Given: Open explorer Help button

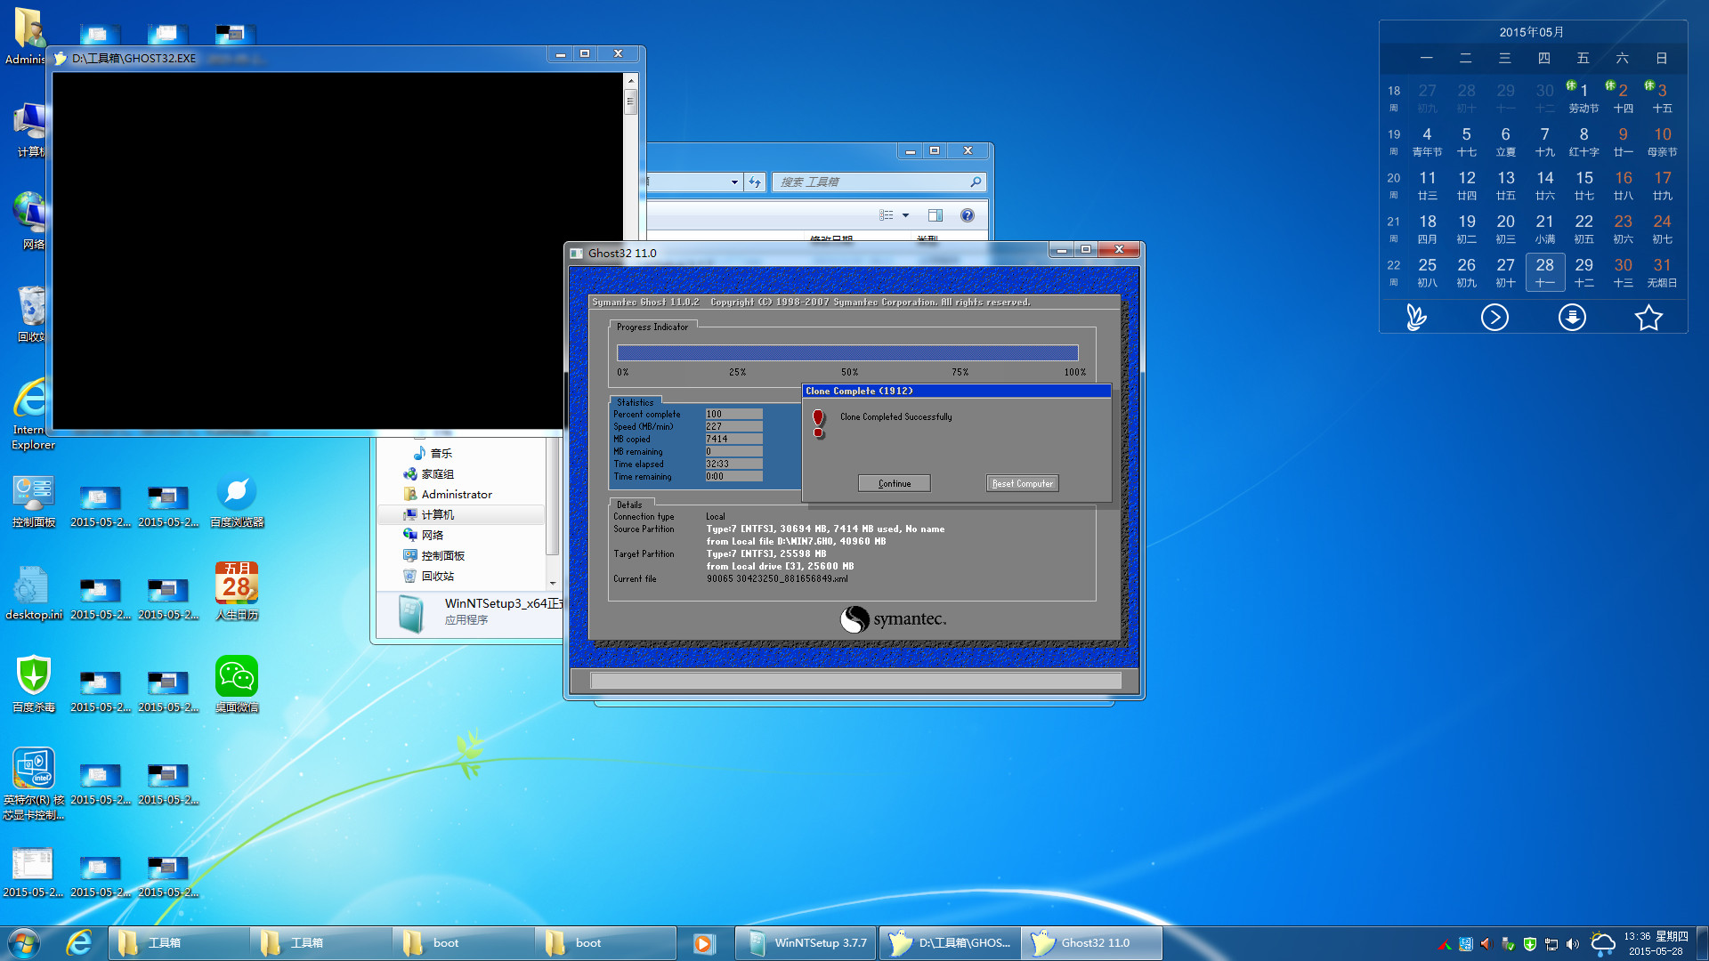Looking at the screenshot, I should pos(968,215).
